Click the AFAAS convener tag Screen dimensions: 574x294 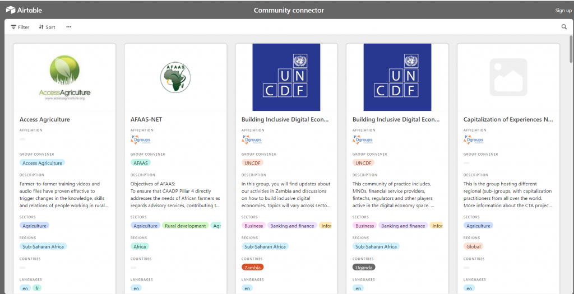141,163
